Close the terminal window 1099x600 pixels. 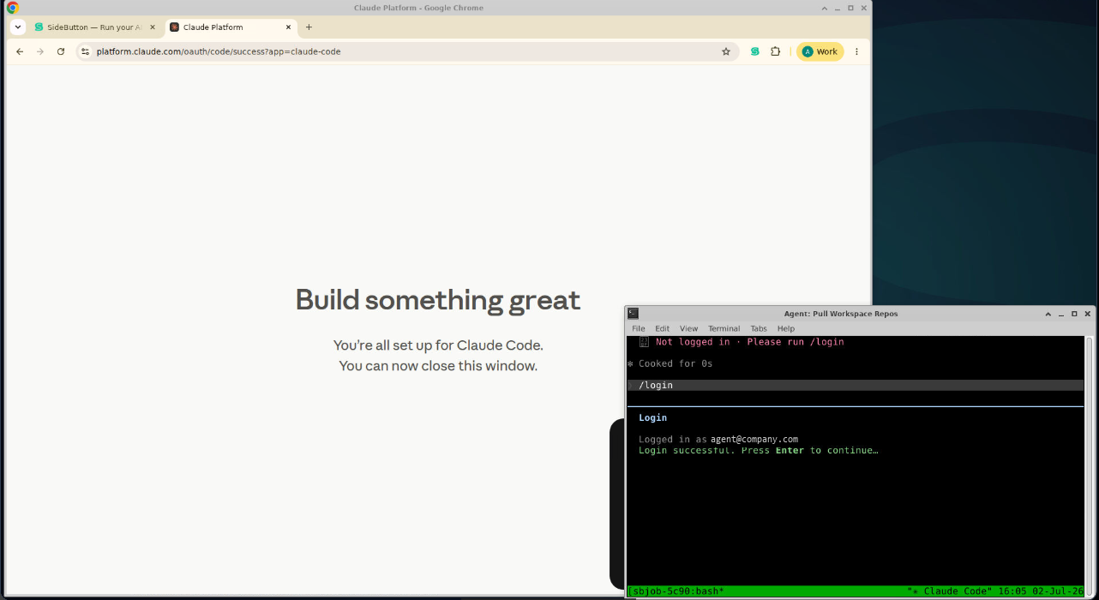(1088, 314)
